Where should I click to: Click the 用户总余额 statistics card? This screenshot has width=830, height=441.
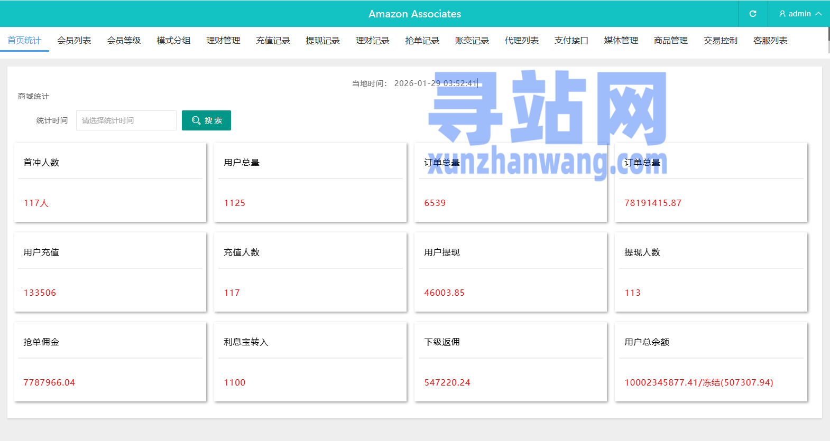tap(711, 362)
